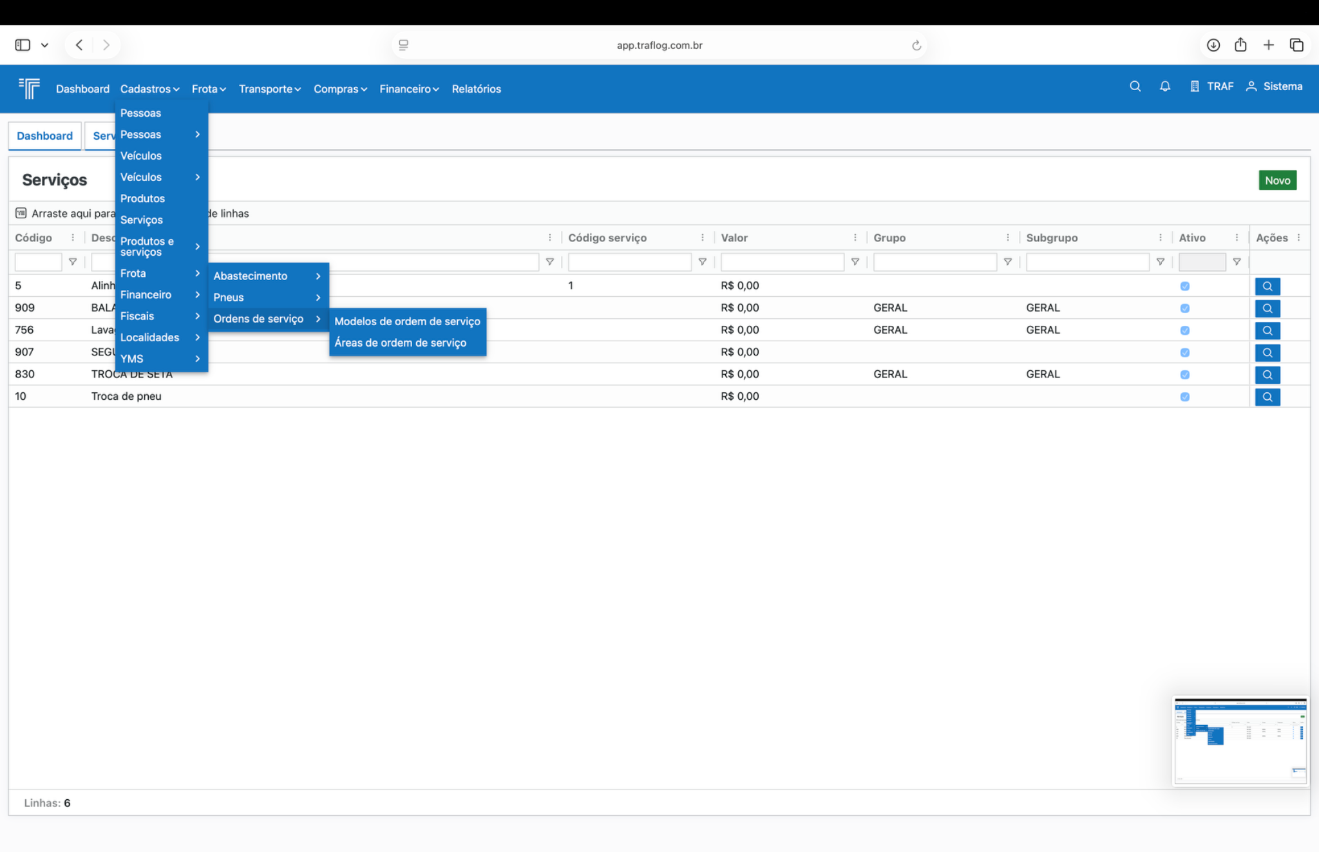
Task: Open the notifications bell
Action: 1164,86
